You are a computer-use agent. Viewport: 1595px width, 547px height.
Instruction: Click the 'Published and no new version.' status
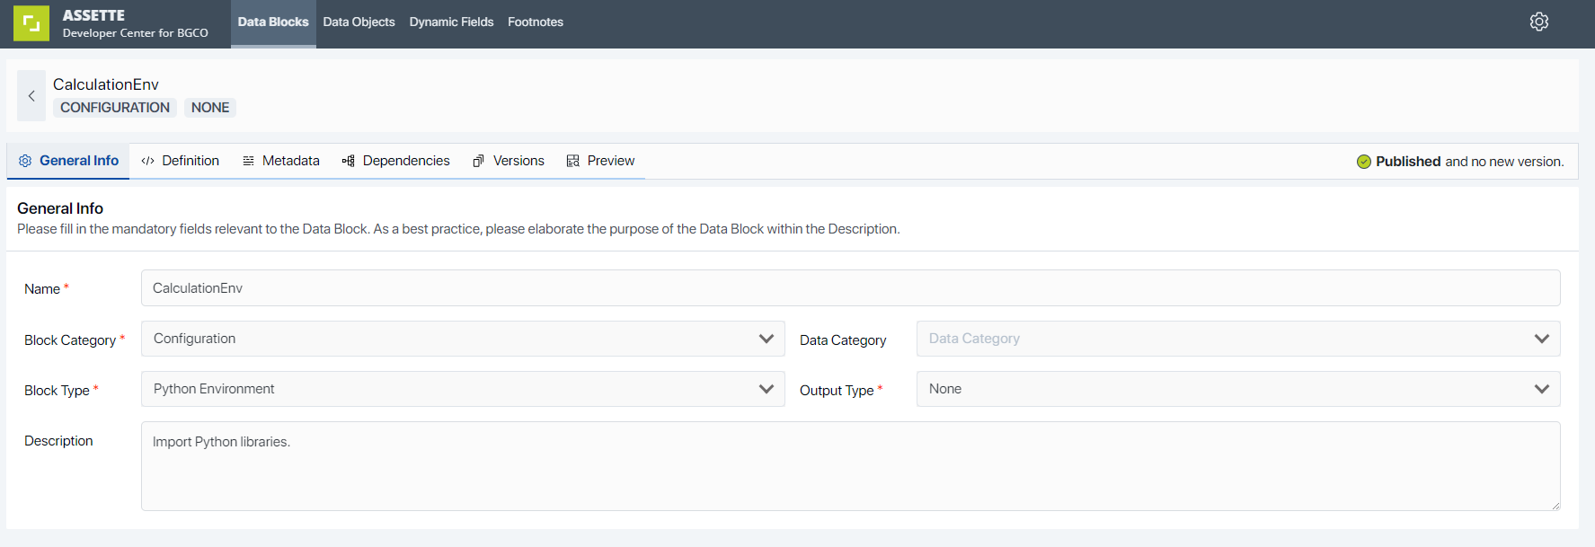[x=1460, y=162]
